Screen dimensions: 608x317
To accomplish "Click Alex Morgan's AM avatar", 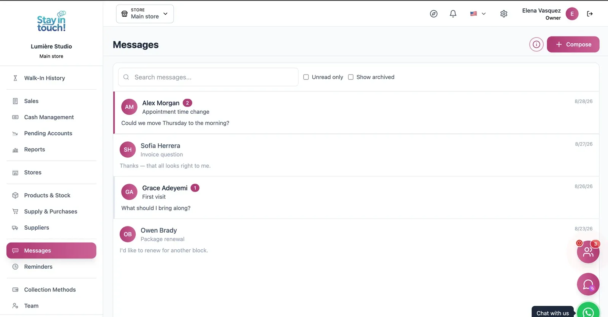I will click(129, 107).
